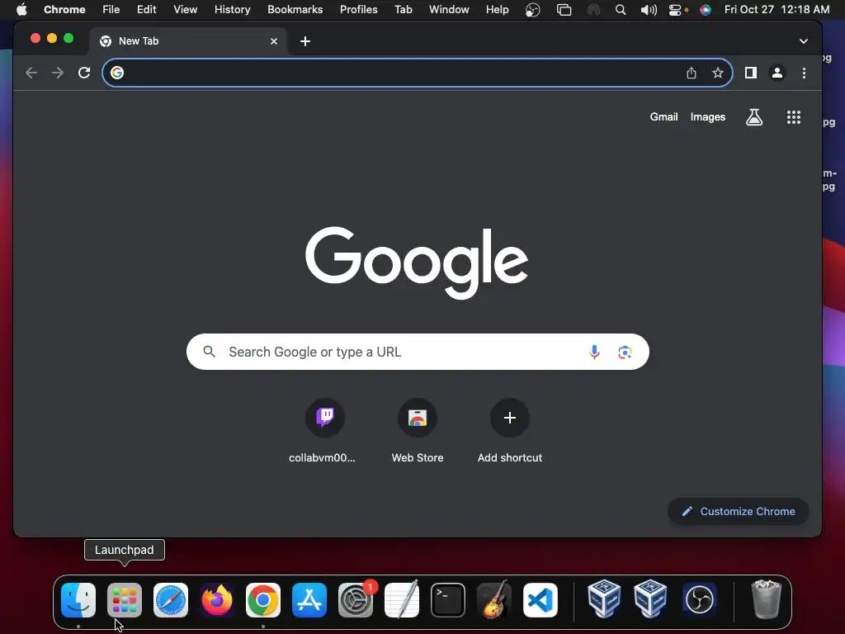
Task: Launch GarageBand from the Dock
Action: tap(494, 600)
